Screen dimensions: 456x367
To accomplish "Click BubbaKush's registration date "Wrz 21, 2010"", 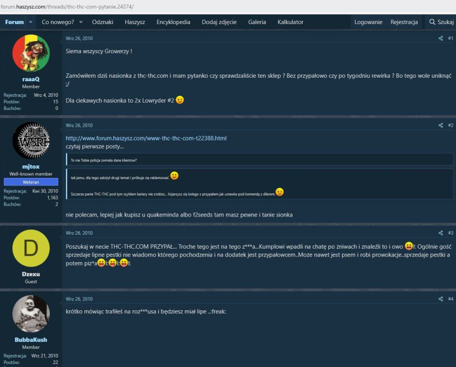I will (45, 355).
